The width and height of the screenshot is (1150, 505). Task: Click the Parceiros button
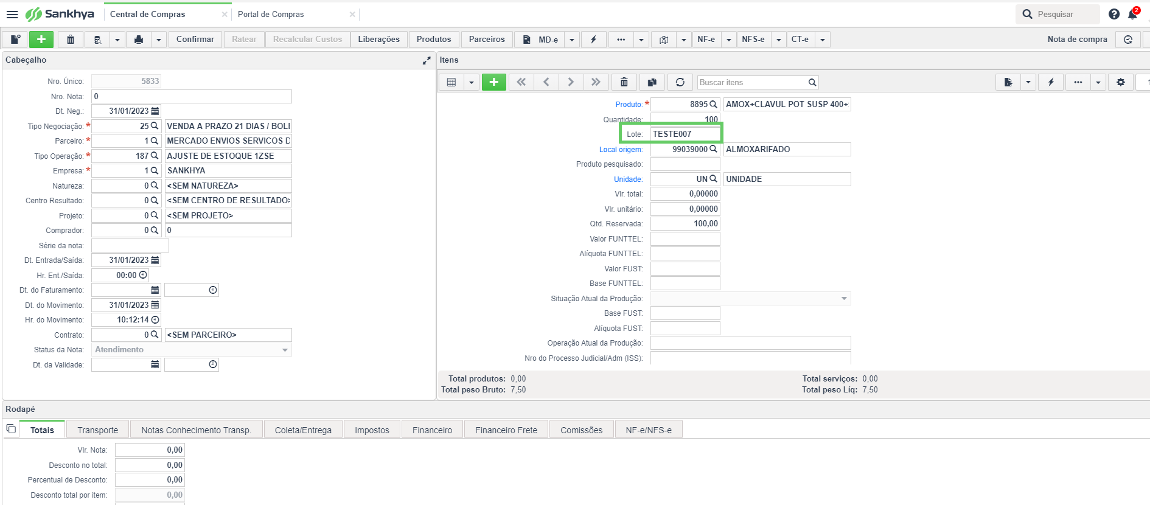pyautogui.click(x=487, y=39)
